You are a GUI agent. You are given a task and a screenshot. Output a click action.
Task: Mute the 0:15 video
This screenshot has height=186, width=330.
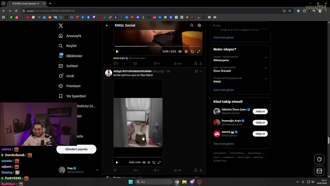pyautogui.click(x=144, y=162)
